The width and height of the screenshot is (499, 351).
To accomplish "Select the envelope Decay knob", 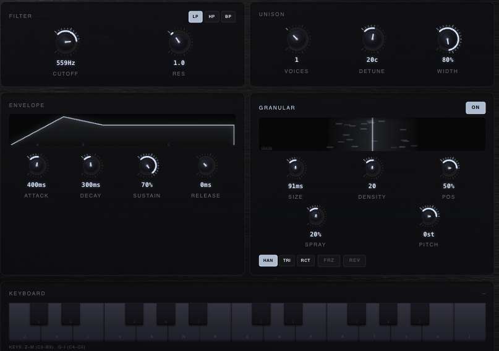I will [x=91, y=165].
